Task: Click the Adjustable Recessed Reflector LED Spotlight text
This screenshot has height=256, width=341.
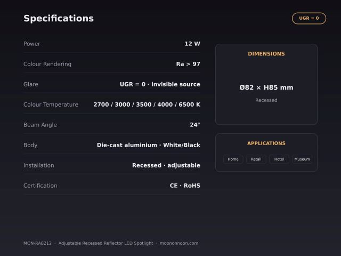Action: pos(105,243)
